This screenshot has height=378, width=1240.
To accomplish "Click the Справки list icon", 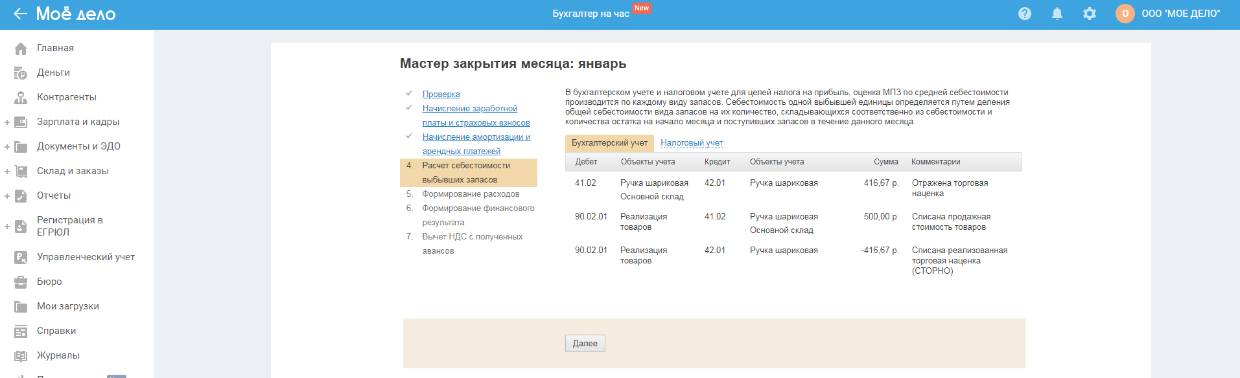I will coord(21,331).
